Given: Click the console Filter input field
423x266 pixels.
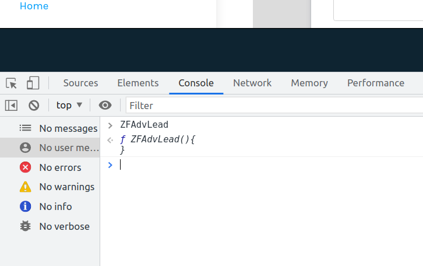Looking at the screenshot, I should point(274,106).
